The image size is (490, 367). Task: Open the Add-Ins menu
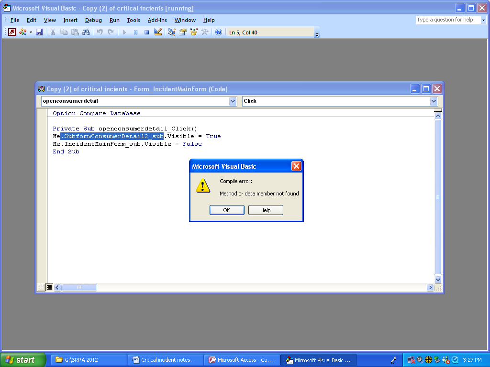[157, 20]
